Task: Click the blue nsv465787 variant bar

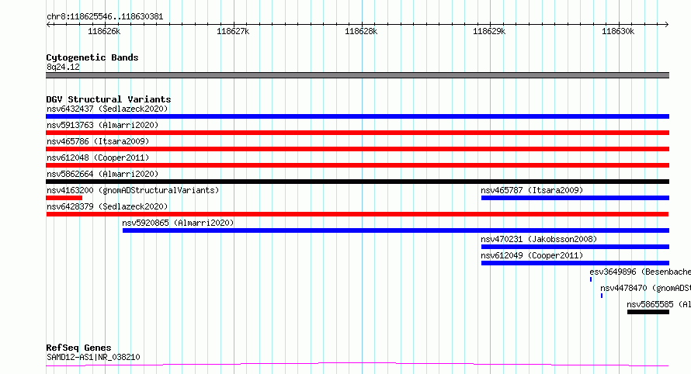Action: click(575, 198)
